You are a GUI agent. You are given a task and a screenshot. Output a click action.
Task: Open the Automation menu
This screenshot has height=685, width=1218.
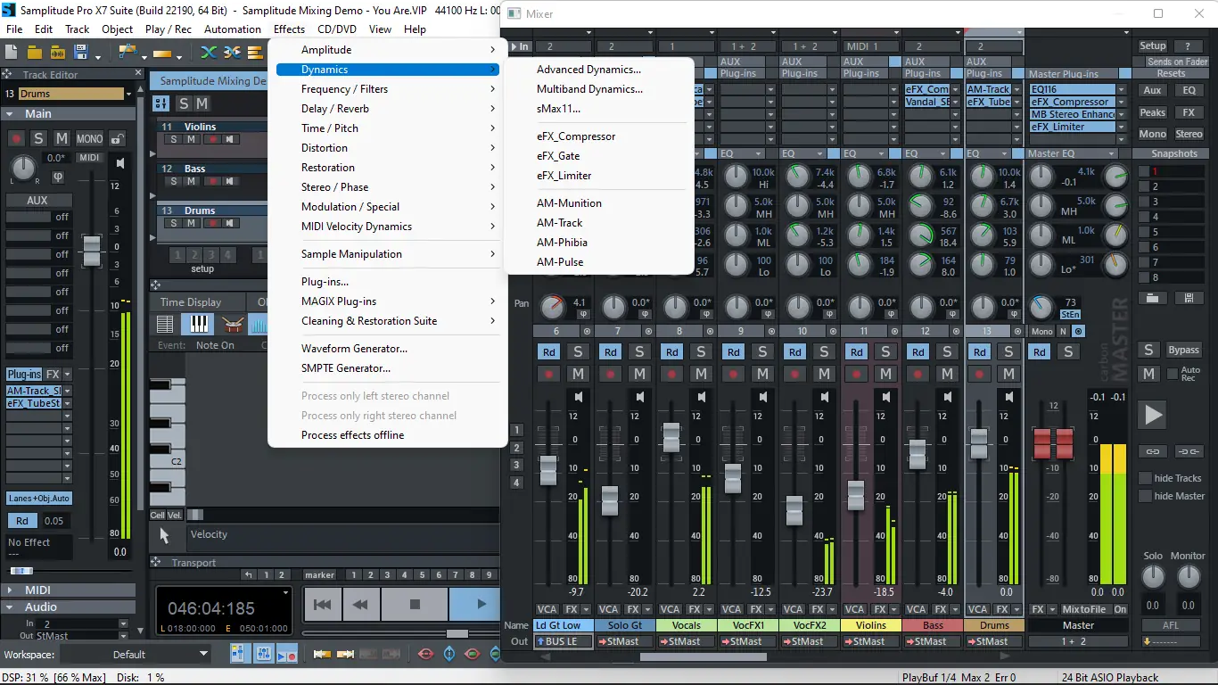click(232, 29)
